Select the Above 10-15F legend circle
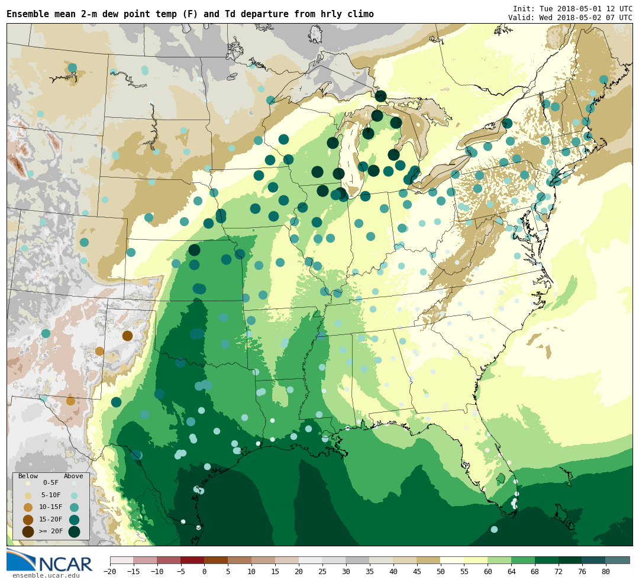 pyautogui.click(x=74, y=508)
